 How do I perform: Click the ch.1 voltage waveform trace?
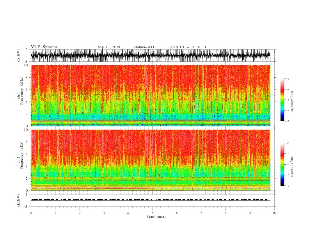150,55
